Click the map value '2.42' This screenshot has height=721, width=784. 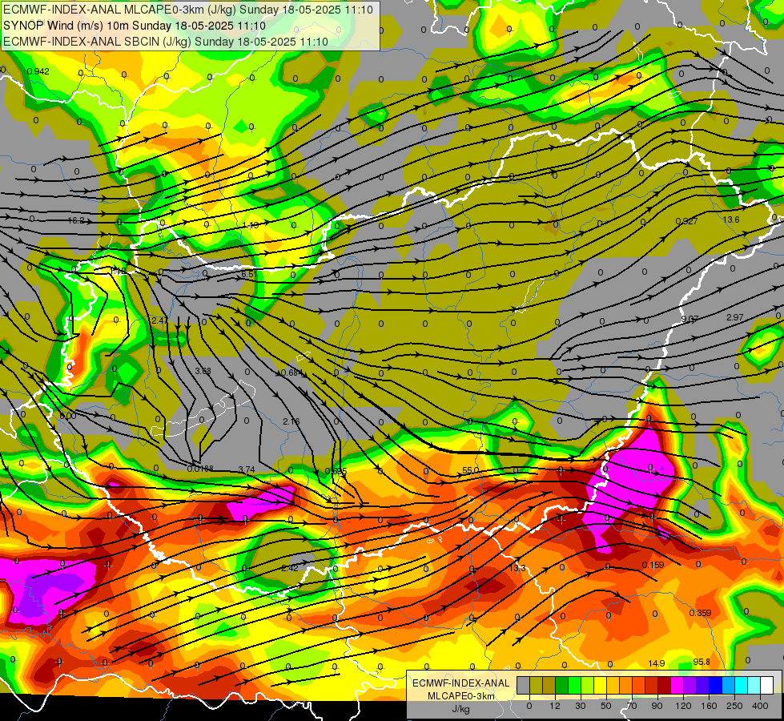tap(290, 568)
